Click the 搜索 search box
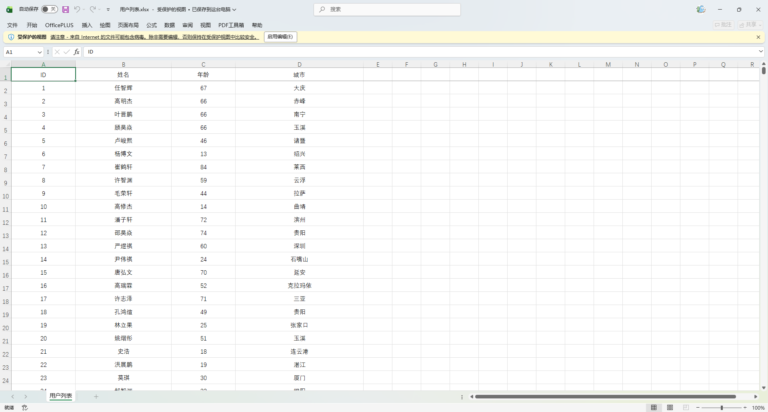Image resolution: width=768 pixels, height=412 pixels. [387, 10]
